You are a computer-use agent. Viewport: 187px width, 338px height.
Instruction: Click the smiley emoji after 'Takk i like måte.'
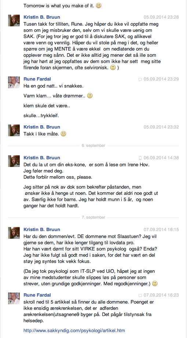click(x=63, y=134)
